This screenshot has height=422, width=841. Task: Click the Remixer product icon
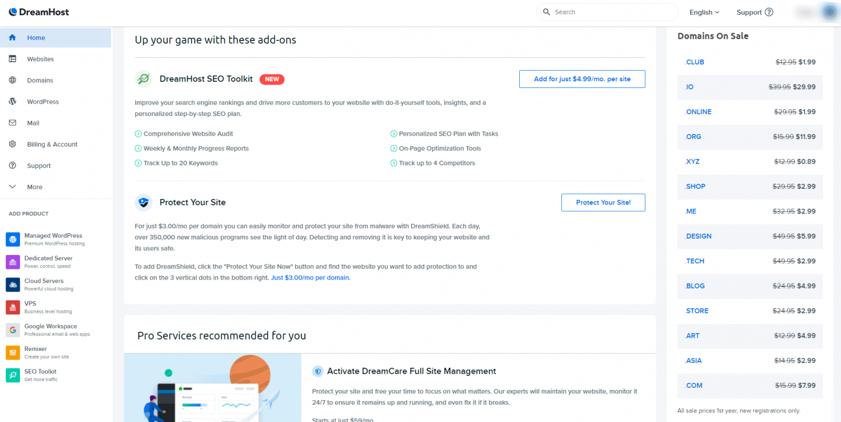point(13,353)
